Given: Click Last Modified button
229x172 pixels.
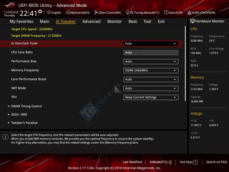Looking at the screenshot, I should point(132,162).
